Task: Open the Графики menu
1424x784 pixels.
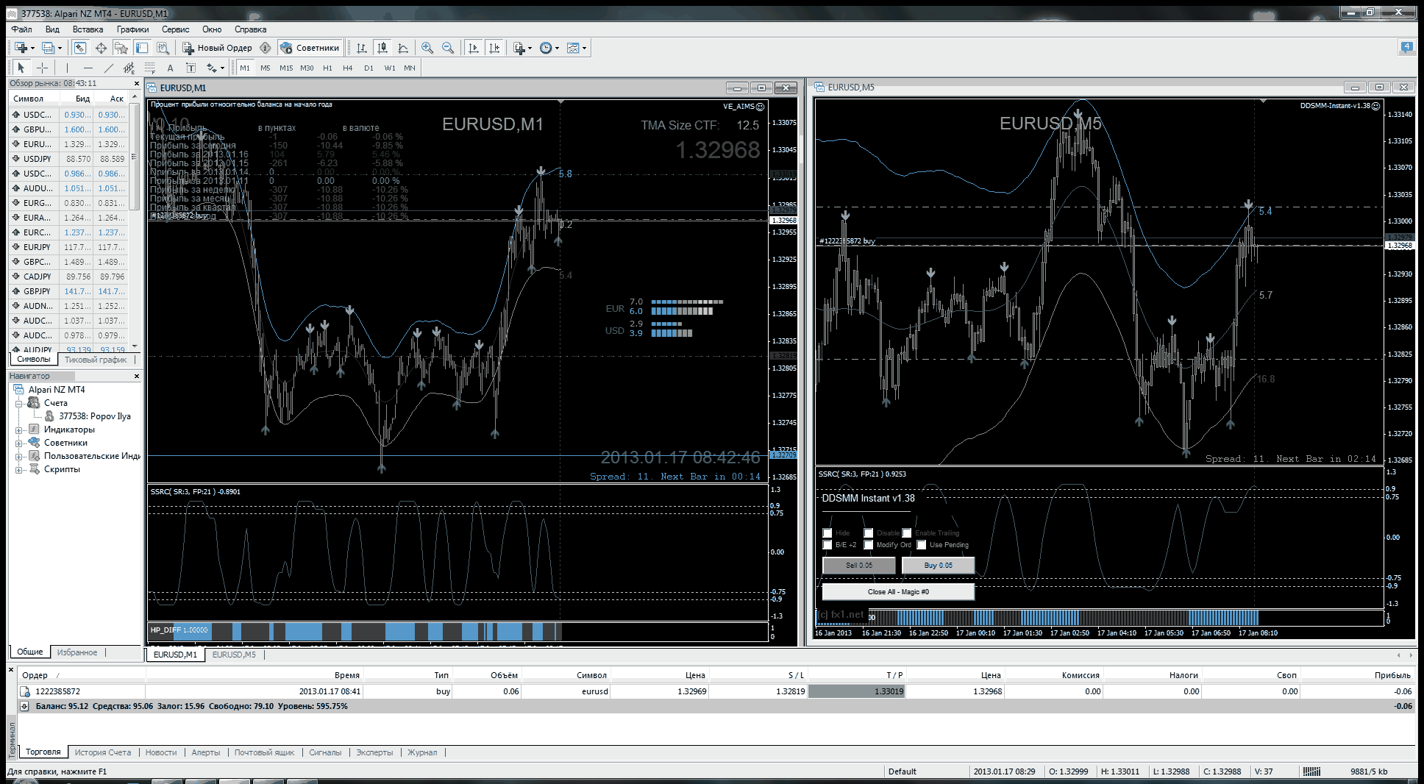Action: 132,29
